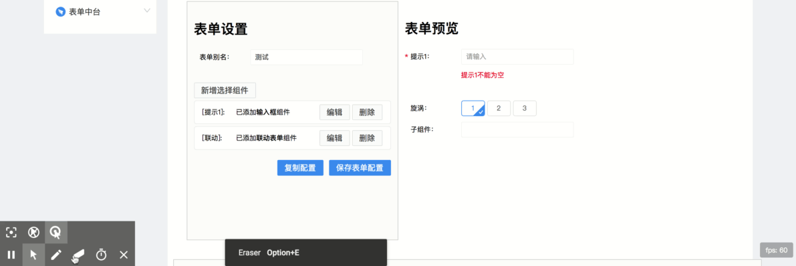The height and width of the screenshot is (266, 796).
Task: Open the 表单中台 sidebar menu item
Action: [100, 11]
